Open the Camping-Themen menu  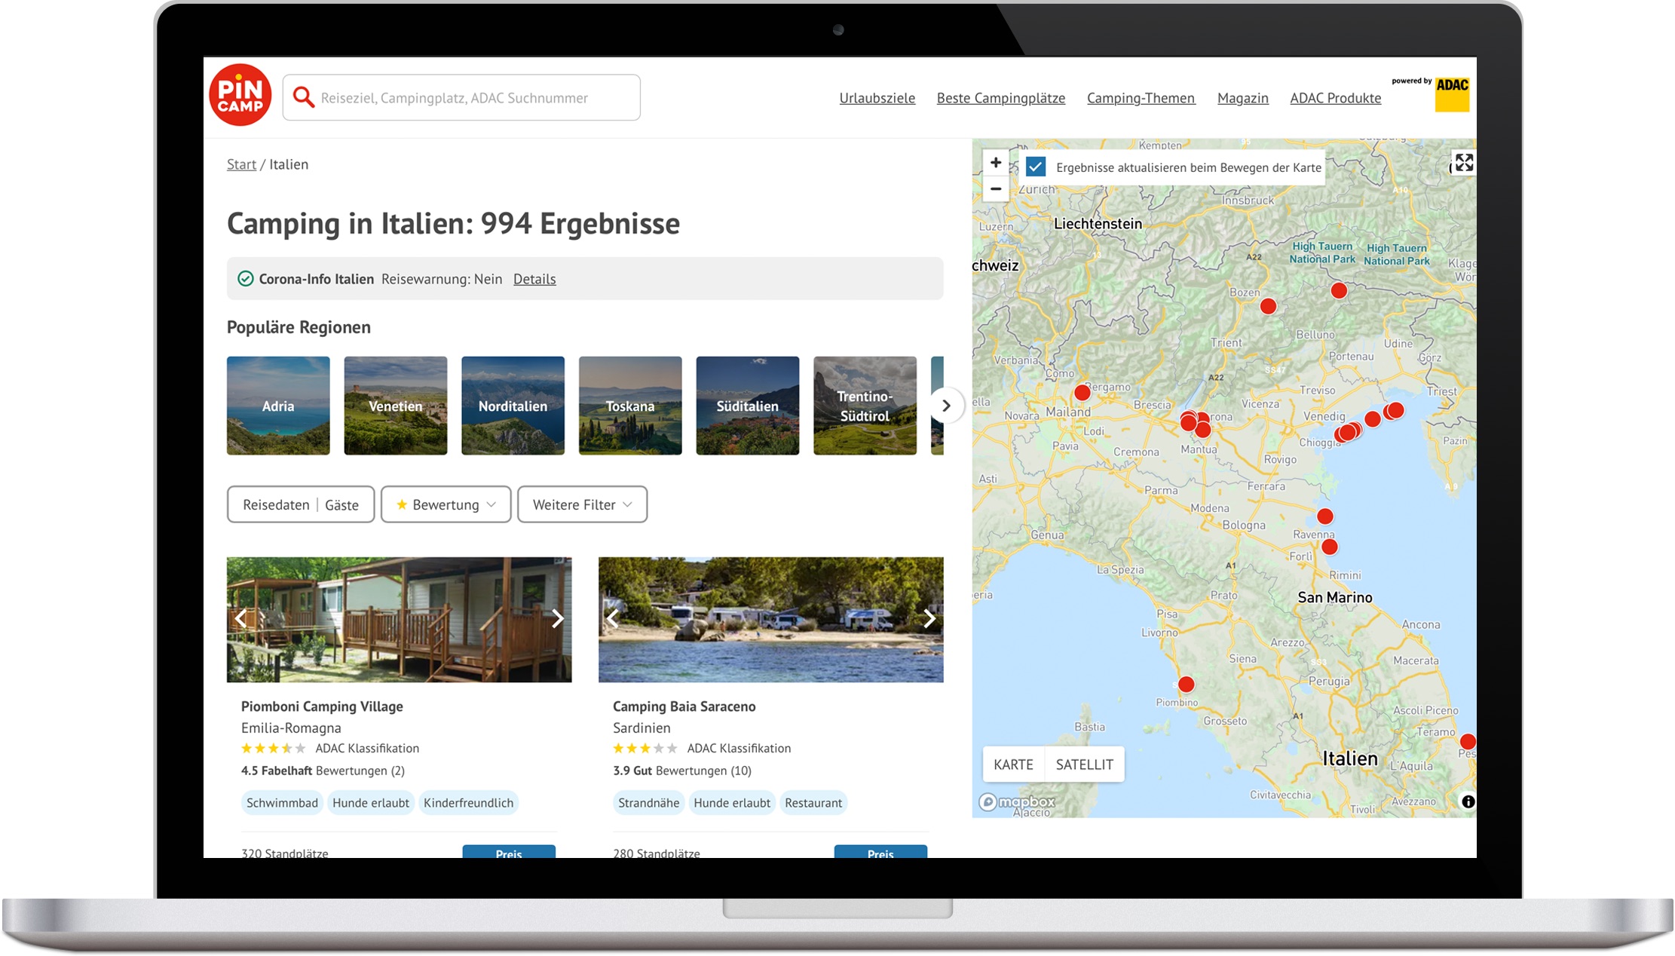pos(1141,98)
